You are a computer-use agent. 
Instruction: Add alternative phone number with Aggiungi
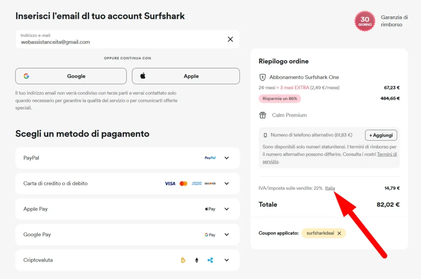click(x=381, y=135)
